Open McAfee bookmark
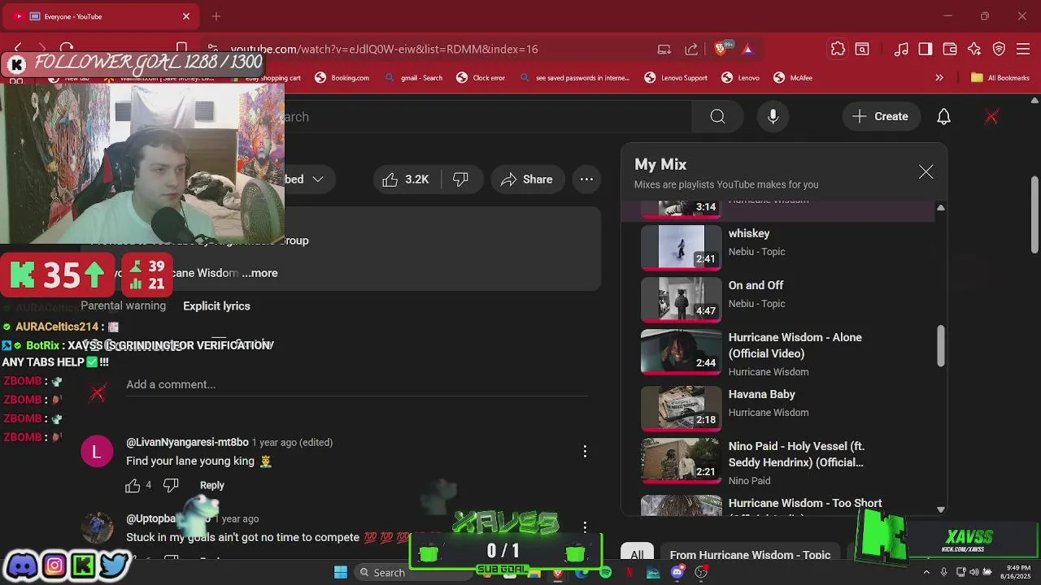Screen dimensions: 1041x585 (793, 78)
